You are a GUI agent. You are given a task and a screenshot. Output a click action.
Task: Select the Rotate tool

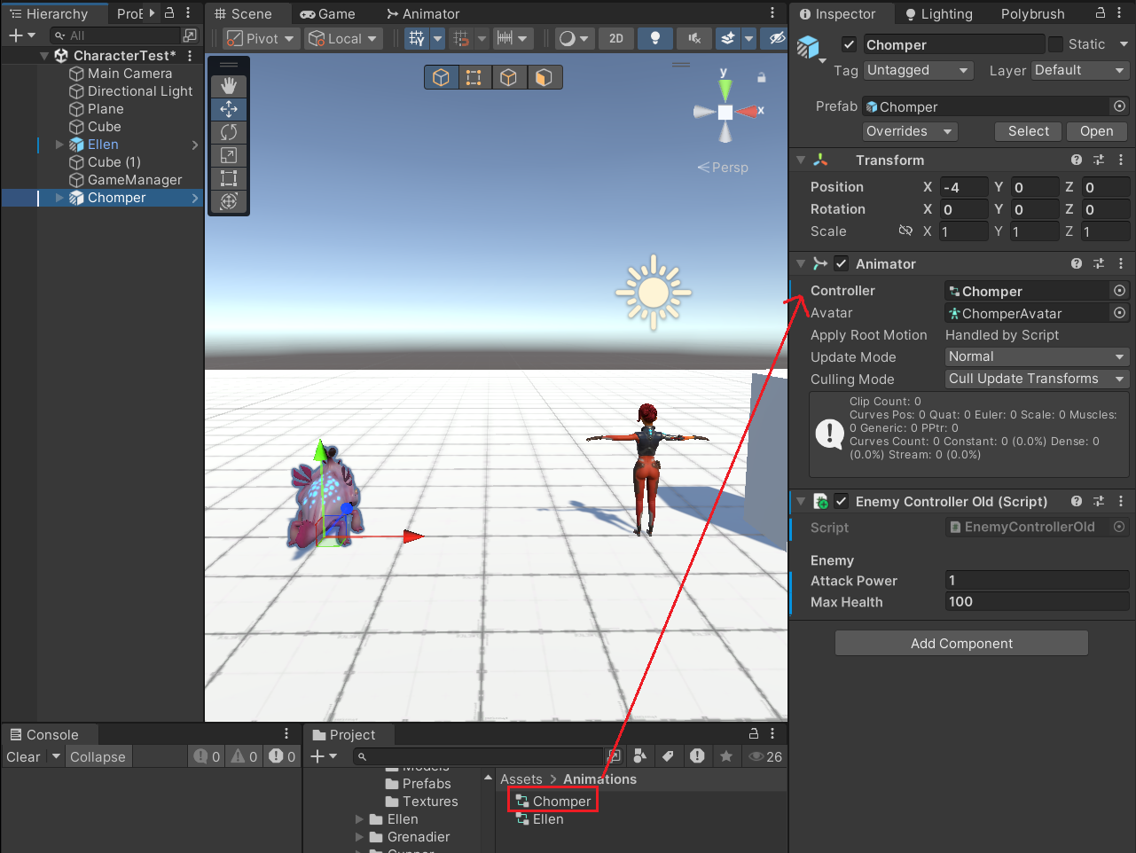229,132
